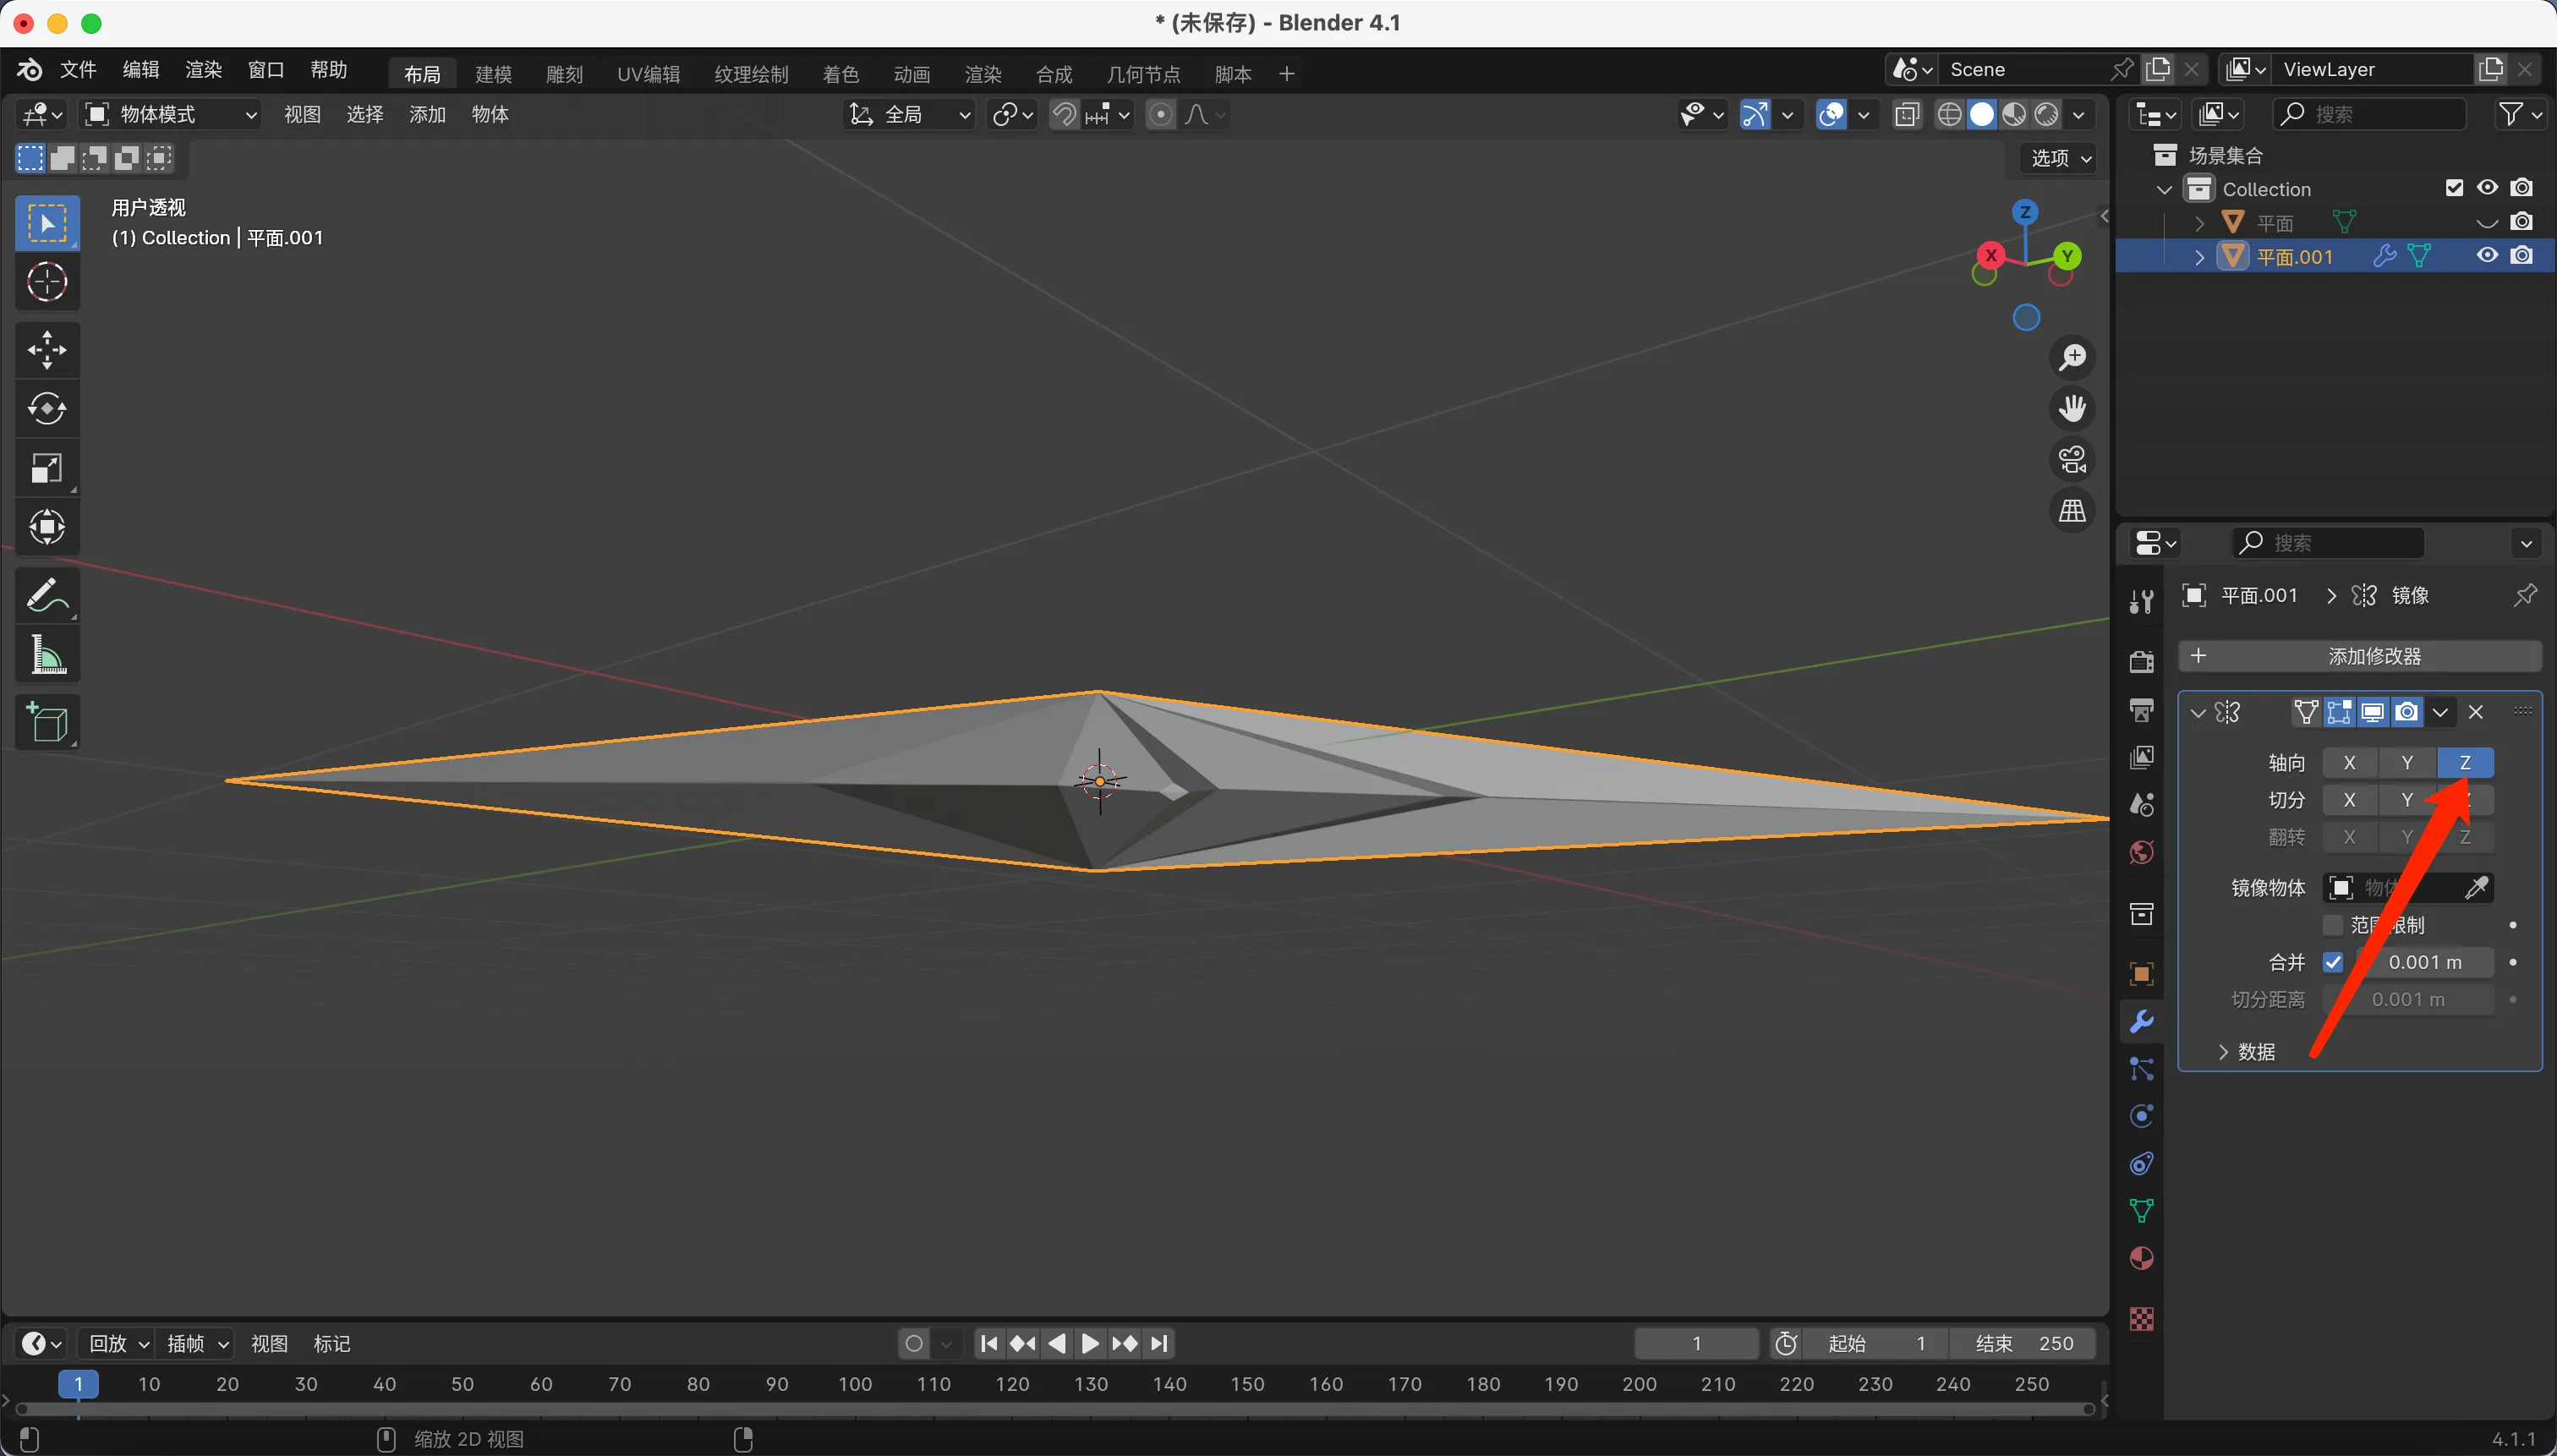Select the Rotate tool
This screenshot has width=2557, height=1456.
pyautogui.click(x=47, y=408)
